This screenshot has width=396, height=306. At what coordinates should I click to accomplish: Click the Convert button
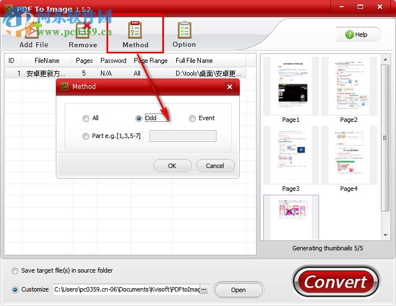(336, 282)
